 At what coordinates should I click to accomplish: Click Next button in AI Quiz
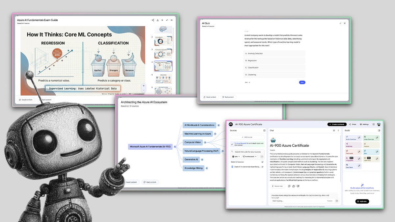(x=302, y=82)
